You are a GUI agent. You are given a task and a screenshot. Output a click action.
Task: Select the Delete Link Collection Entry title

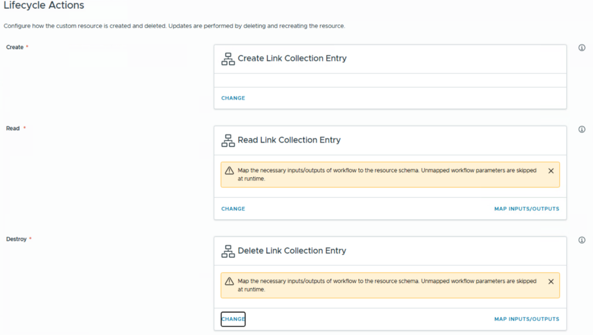pyautogui.click(x=292, y=250)
